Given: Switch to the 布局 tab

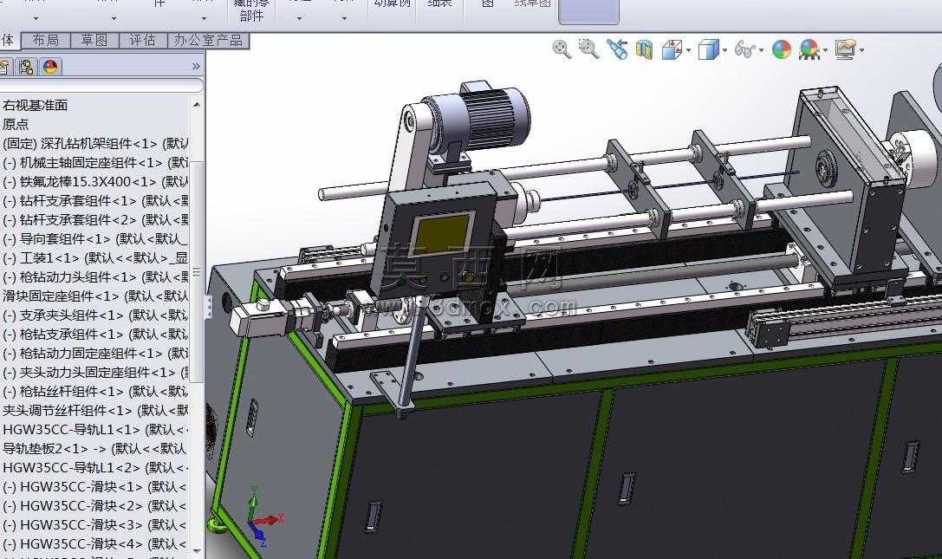Looking at the screenshot, I should (x=46, y=40).
